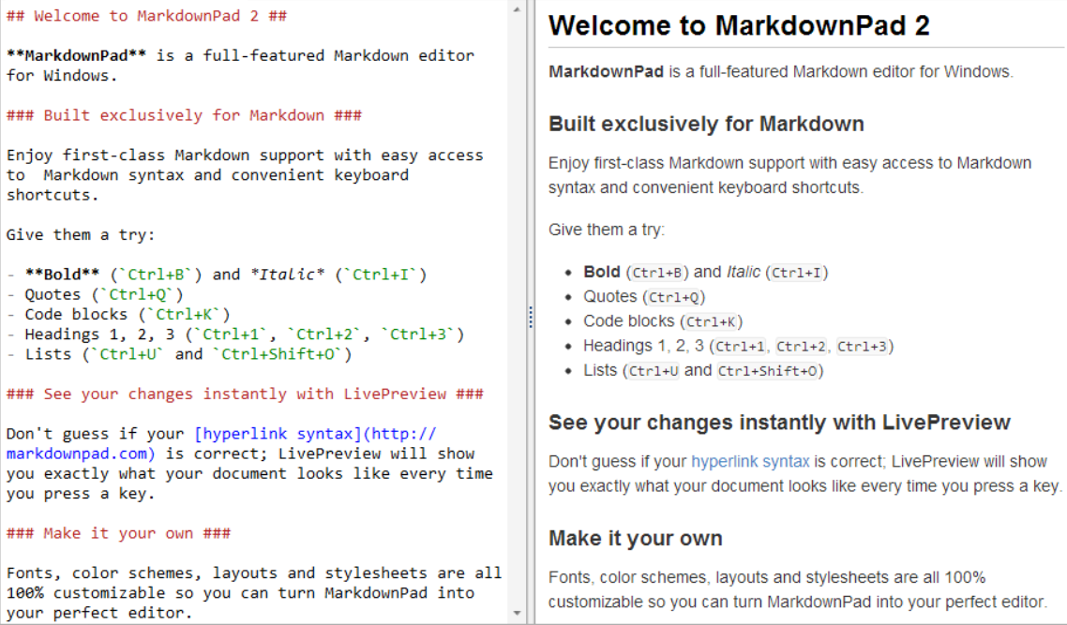1067x625 pixels.
Task: Click the splitter handle between editor and preview
Action: point(531,318)
